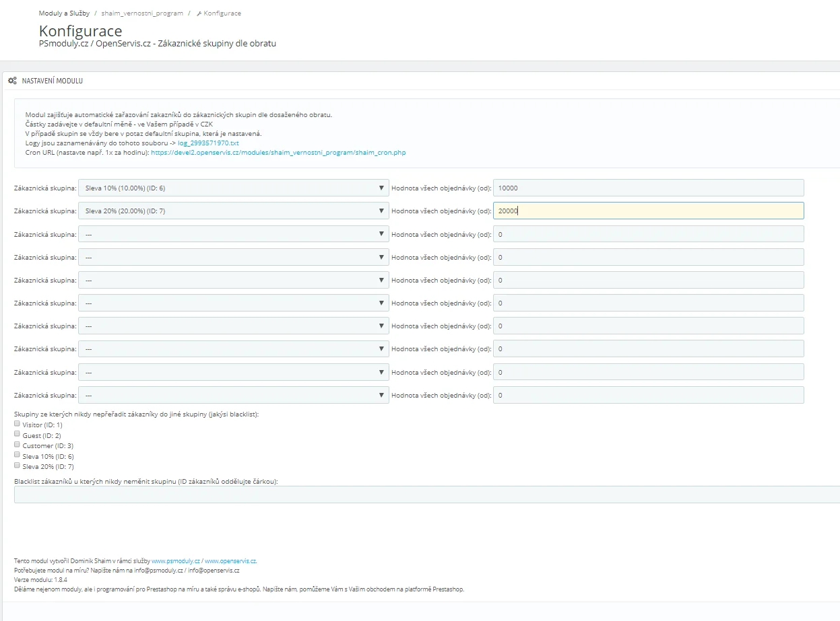This screenshot has height=621, width=840.
Task: Click the gears icon beside Nastavení modulu
Action: coord(12,81)
